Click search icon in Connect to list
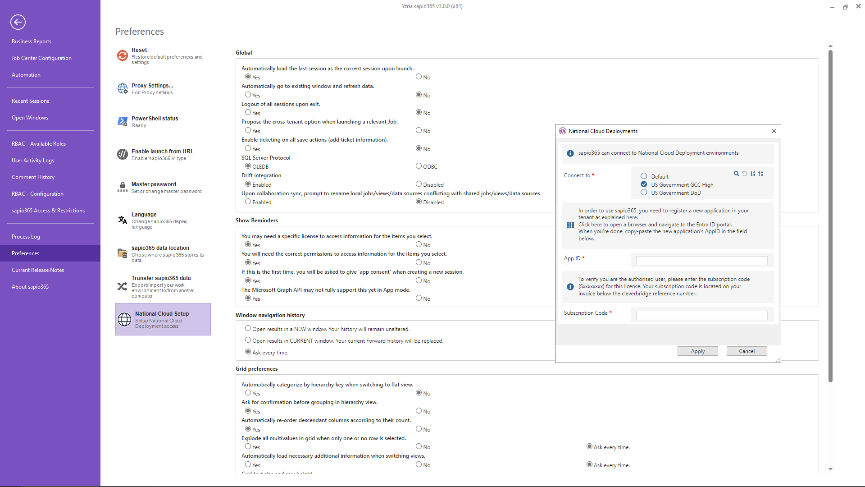The image size is (865, 487). click(x=736, y=174)
